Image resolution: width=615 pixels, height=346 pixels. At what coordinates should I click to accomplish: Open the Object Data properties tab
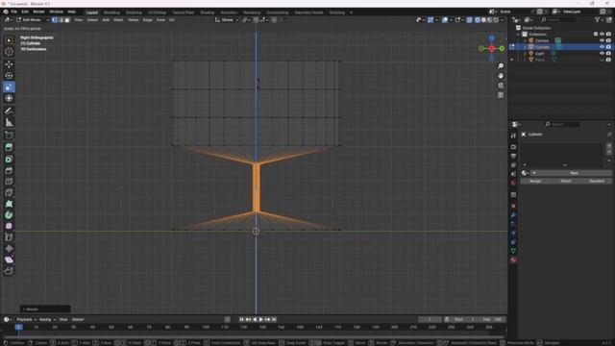(x=513, y=251)
